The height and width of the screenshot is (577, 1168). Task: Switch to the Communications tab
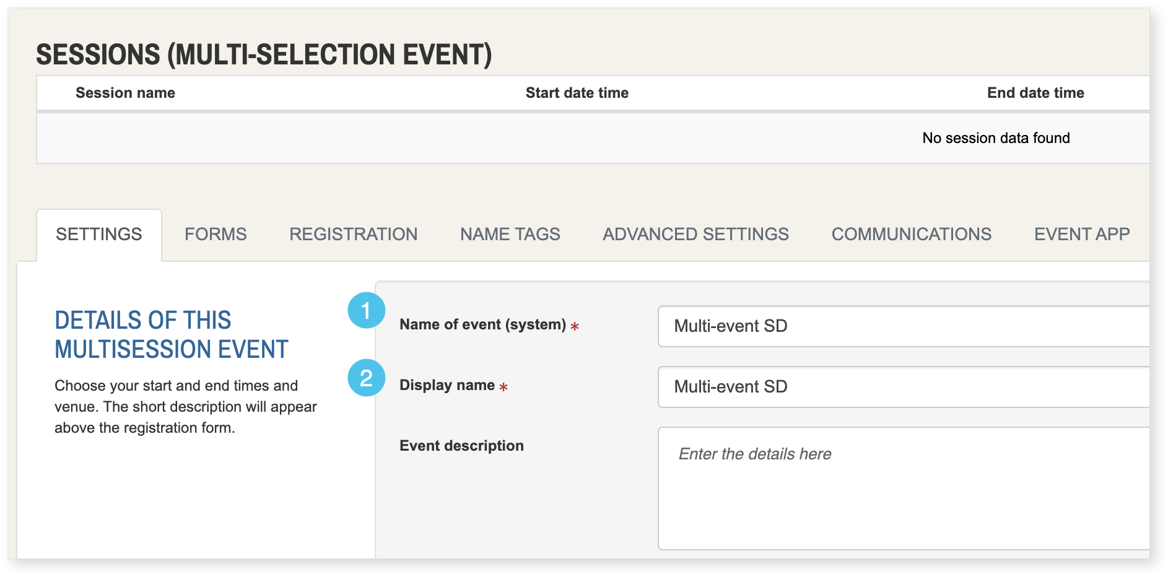tap(911, 235)
